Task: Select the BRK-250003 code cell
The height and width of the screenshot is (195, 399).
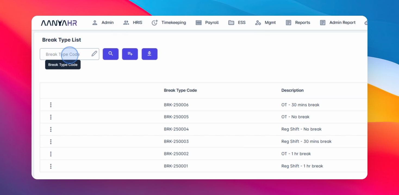Action: 176,141
